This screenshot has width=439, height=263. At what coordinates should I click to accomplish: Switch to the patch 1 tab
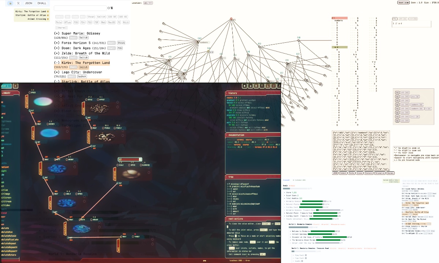(5, 86)
